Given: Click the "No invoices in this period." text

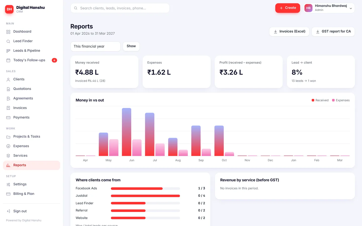Looking at the screenshot, I should click(x=239, y=188).
